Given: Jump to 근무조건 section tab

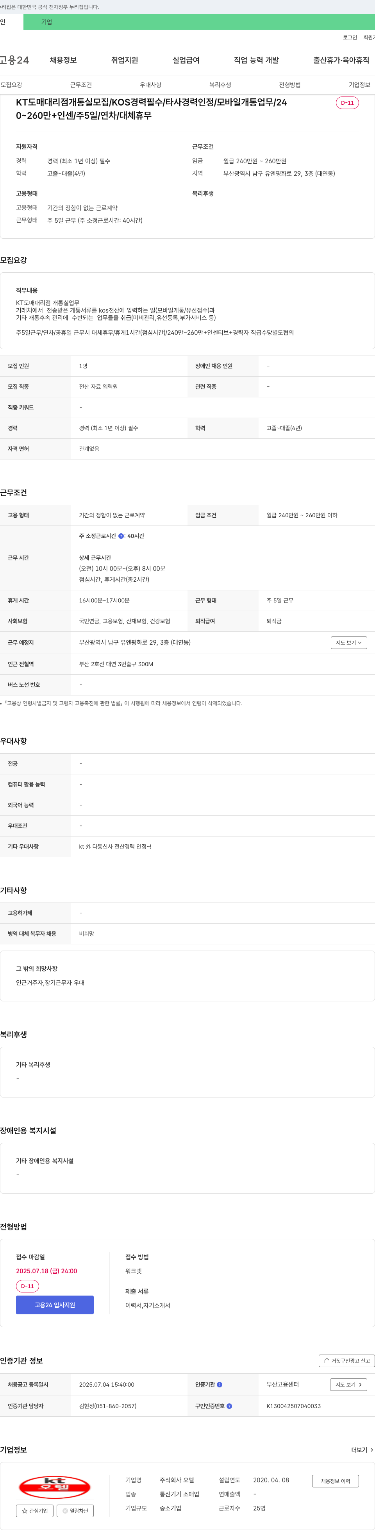Looking at the screenshot, I should [81, 85].
